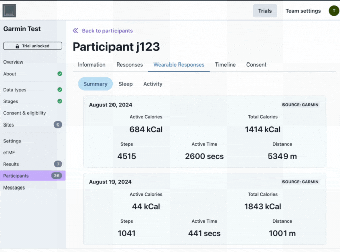Open the user avatar menu
This screenshot has width=340, height=252.
[333, 11]
